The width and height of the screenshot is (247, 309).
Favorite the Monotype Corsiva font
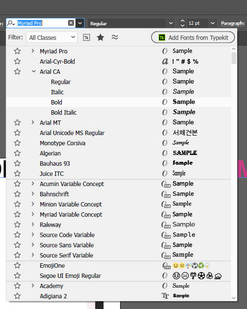click(18, 143)
